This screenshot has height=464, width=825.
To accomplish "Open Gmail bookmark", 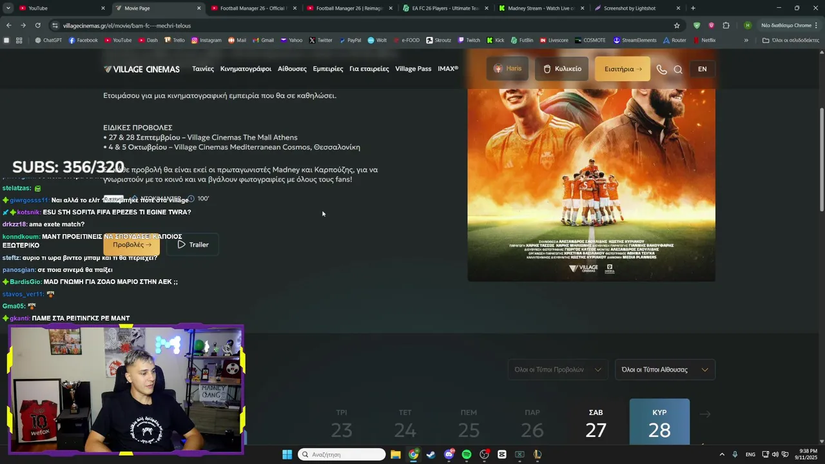I will pyautogui.click(x=263, y=40).
